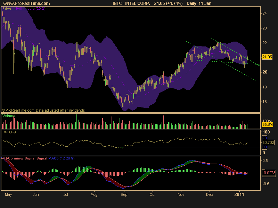
Task: Click the Nov date axis label
Action: point(181,194)
